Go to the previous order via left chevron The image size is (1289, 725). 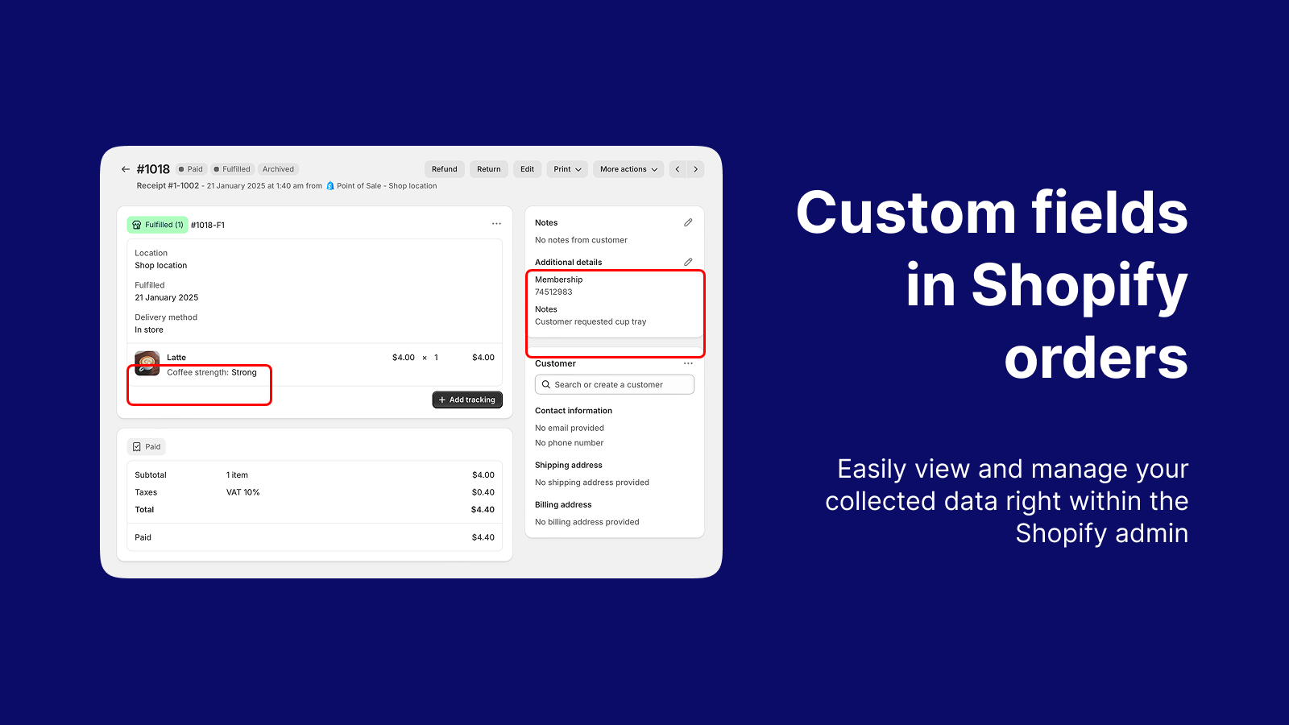(x=677, y=169)
